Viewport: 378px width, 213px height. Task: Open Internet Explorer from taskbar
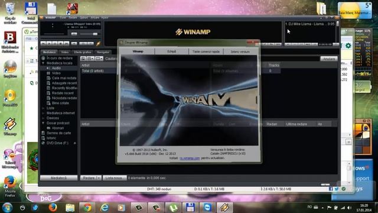coord(104,208)
